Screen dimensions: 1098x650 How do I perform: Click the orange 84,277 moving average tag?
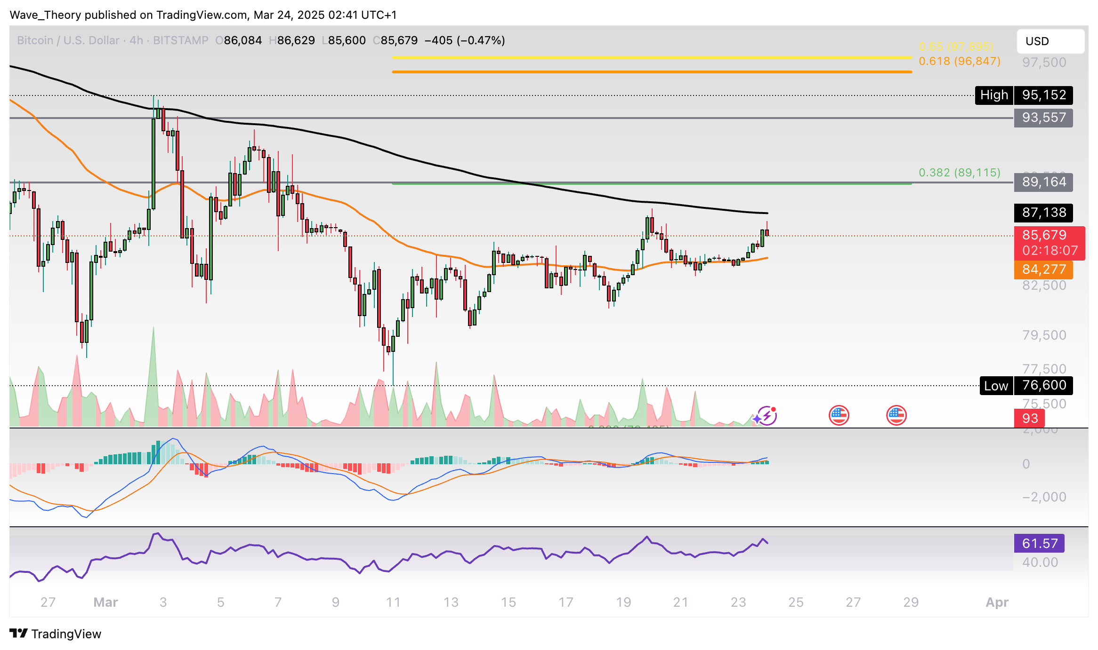tap(1043, 270)
